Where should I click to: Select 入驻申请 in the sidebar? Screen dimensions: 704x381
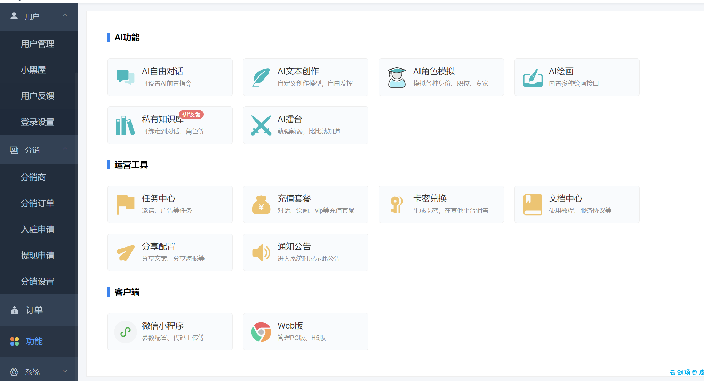coord(38,229)
